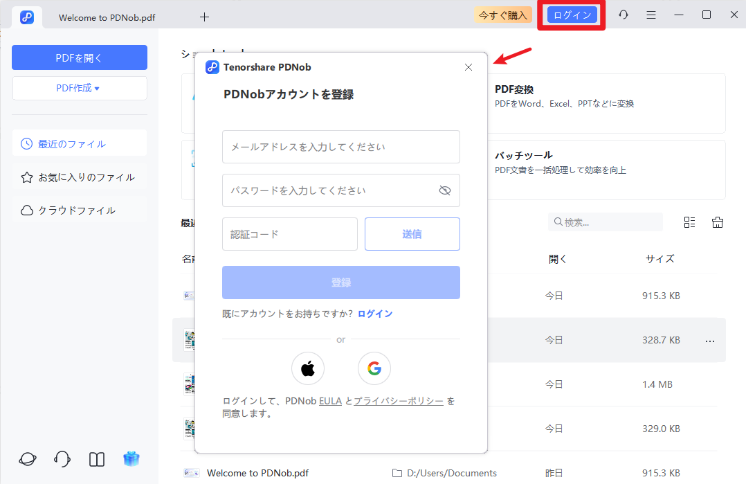Toggle password visibility with the eye icon
The width and height of the screenshot is (746, 484).
445,190
